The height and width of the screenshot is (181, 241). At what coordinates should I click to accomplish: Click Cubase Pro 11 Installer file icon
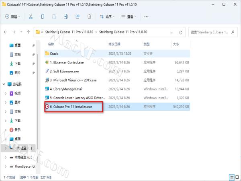pos(47,107)
